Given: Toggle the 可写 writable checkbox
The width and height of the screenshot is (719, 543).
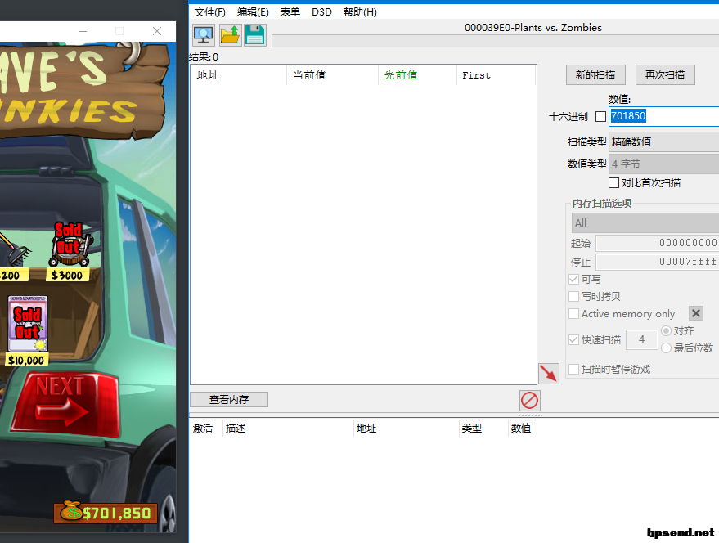Looking at the screenshot, I should 573,280.
